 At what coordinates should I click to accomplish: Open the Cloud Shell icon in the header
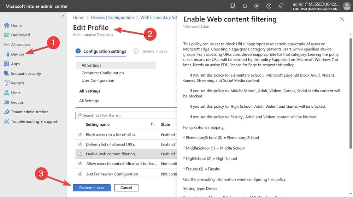pyautogui.click(x=233, y=6)
